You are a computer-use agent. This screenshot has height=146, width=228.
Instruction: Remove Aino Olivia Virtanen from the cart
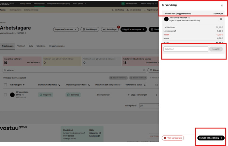pos(221,19)
